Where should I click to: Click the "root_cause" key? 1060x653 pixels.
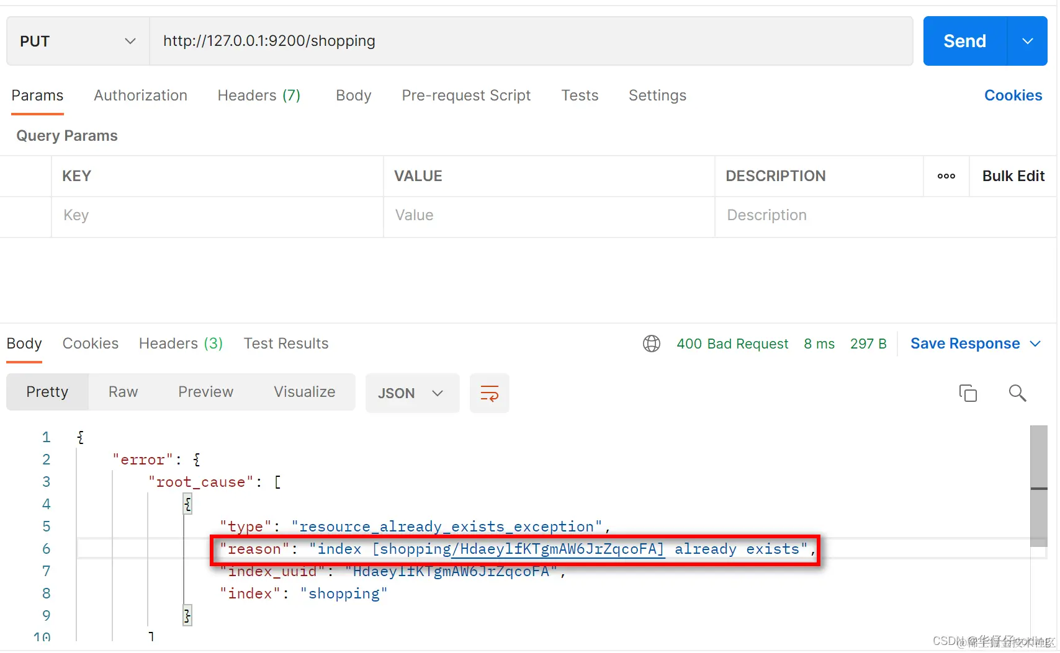pyautogui.click(x=200, y=482)
